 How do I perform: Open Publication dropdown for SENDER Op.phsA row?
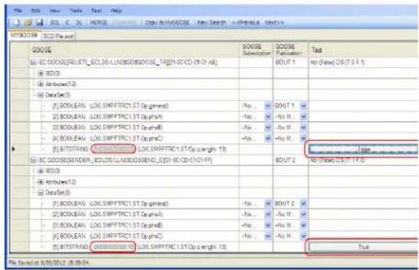click(x=303, y=214)
